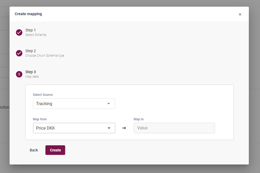
Task: Go Back to the previous step
Action: click(34, 150)
